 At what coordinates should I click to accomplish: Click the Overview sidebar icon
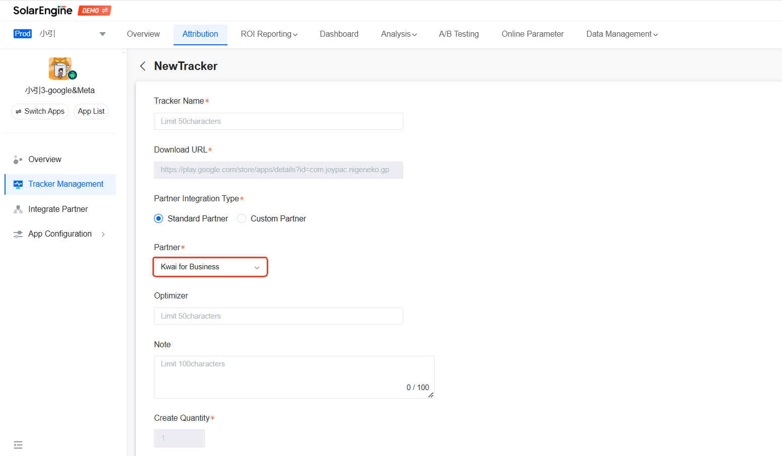click(x=18, y=160)
